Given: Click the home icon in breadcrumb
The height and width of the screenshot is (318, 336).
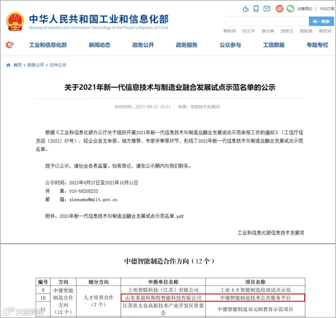Looking at the screenshot, I should click(x=8, y=65).
